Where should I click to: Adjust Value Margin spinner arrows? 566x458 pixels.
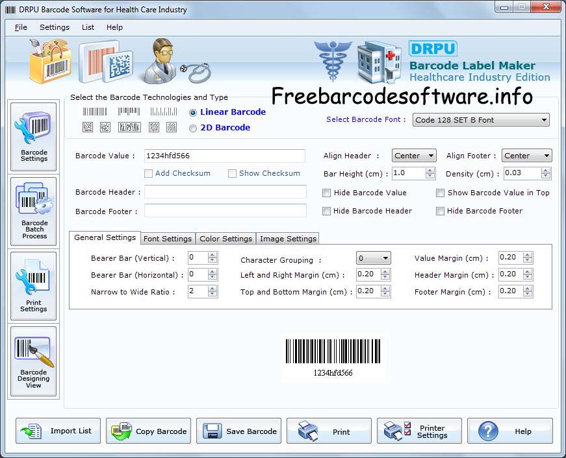coord(528,258)
